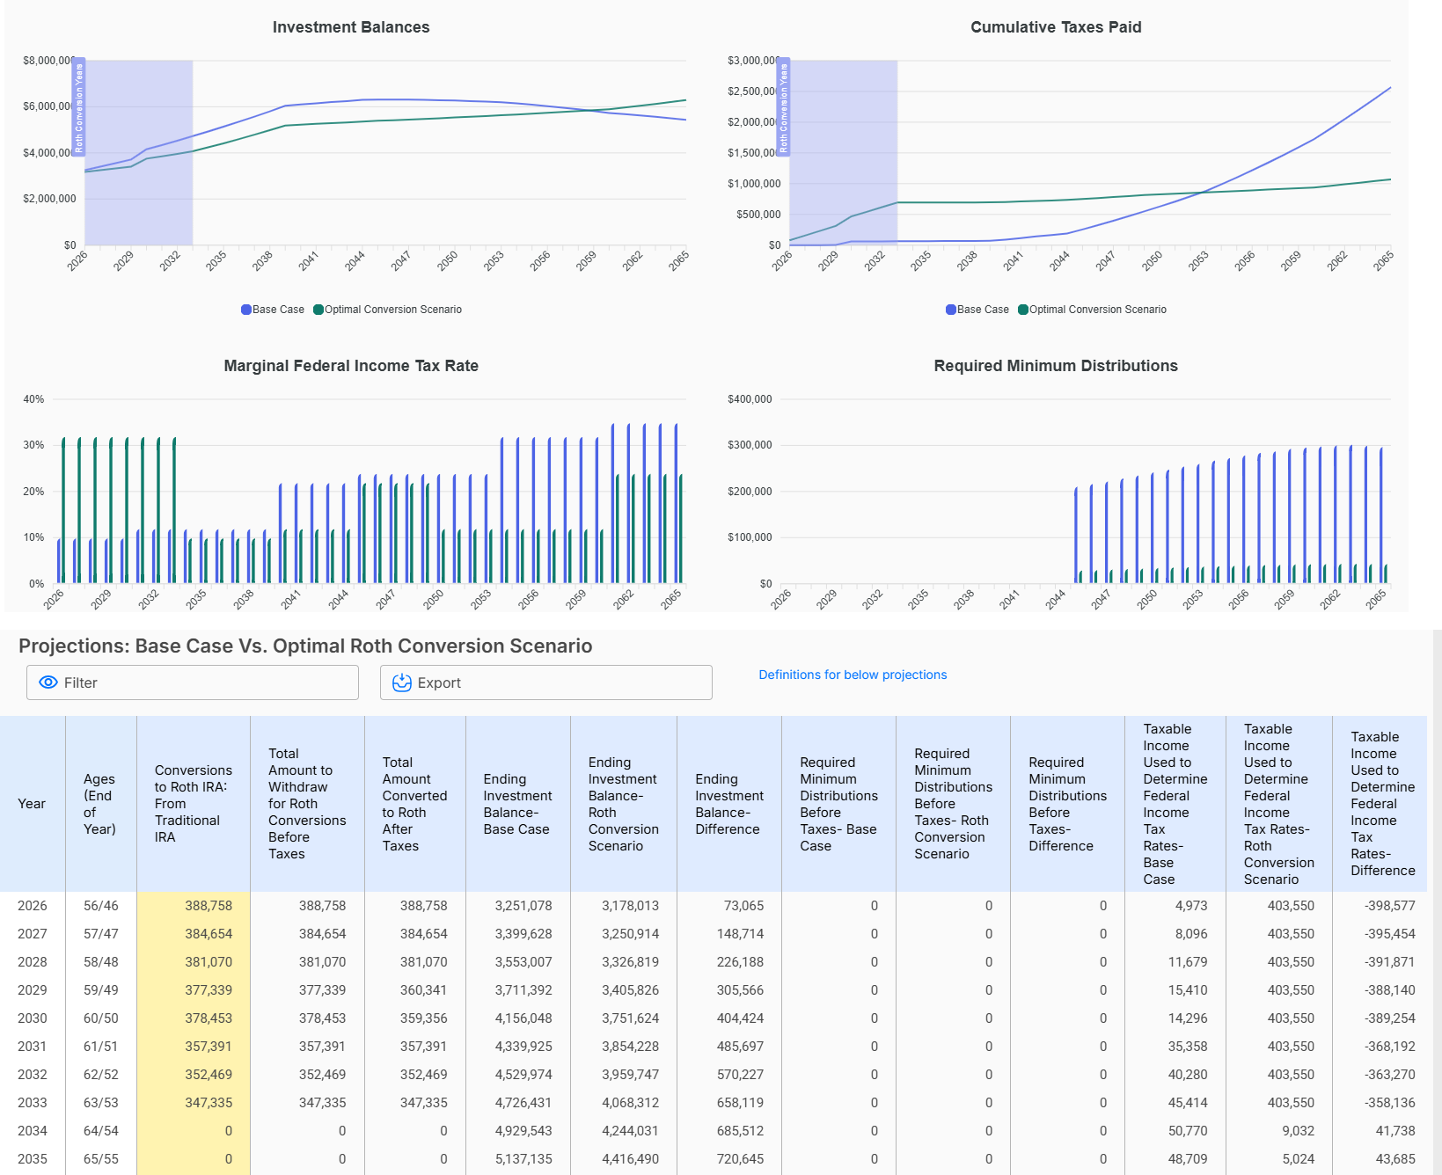Screen dimensions: 1442x1175
Task: Click the Year column header
Action: [x=32, y=804]
